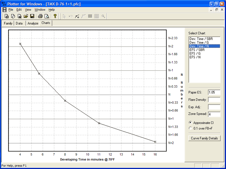Save the file using the floppy disk icon
Screen dimensions: 226x169
tap(32, 16)
